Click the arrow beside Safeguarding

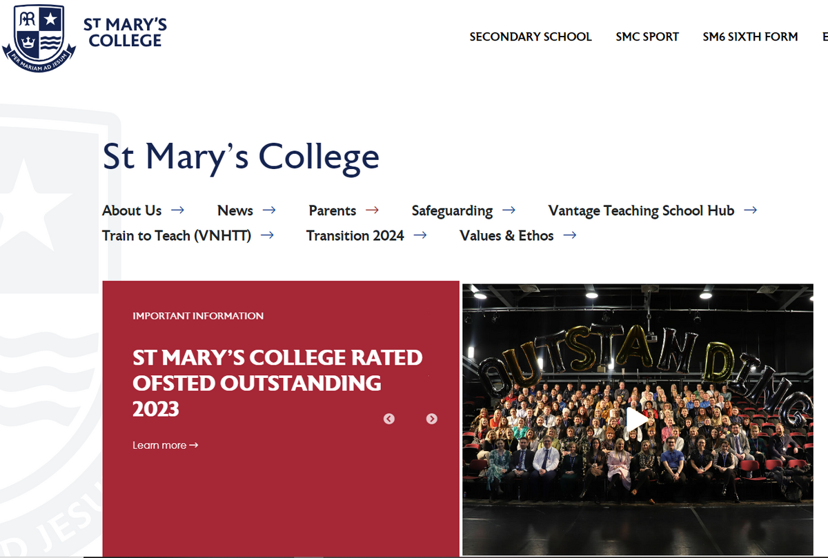[509, 210]
